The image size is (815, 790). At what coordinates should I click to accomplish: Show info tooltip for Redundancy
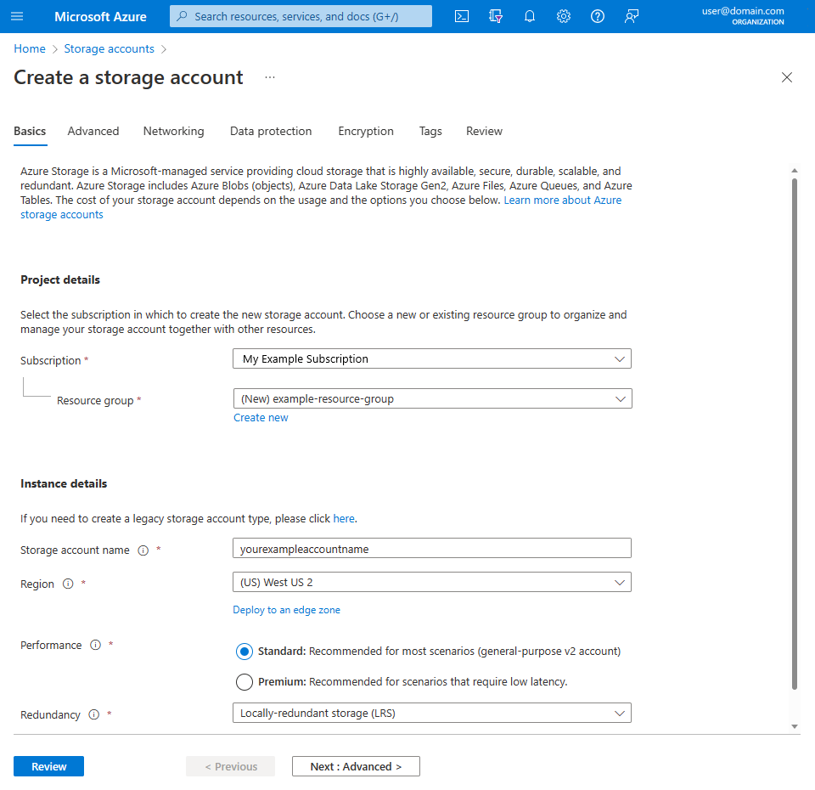click(x=93, y=714)
